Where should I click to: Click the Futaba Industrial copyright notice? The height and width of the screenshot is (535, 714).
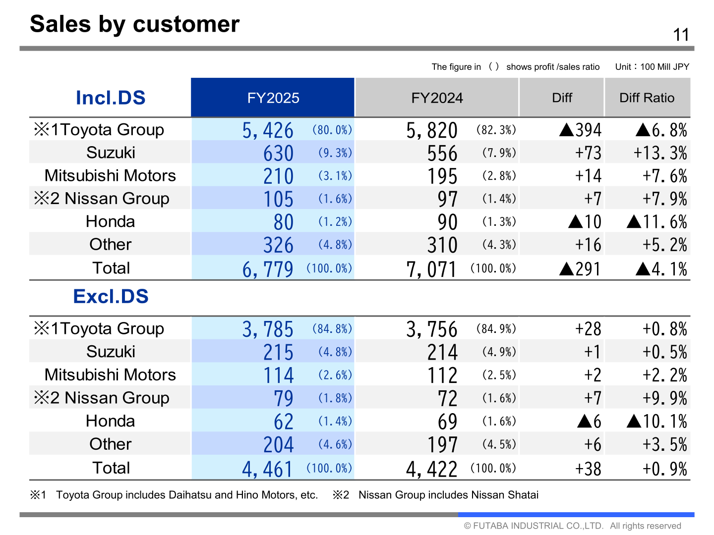[572, 526]
